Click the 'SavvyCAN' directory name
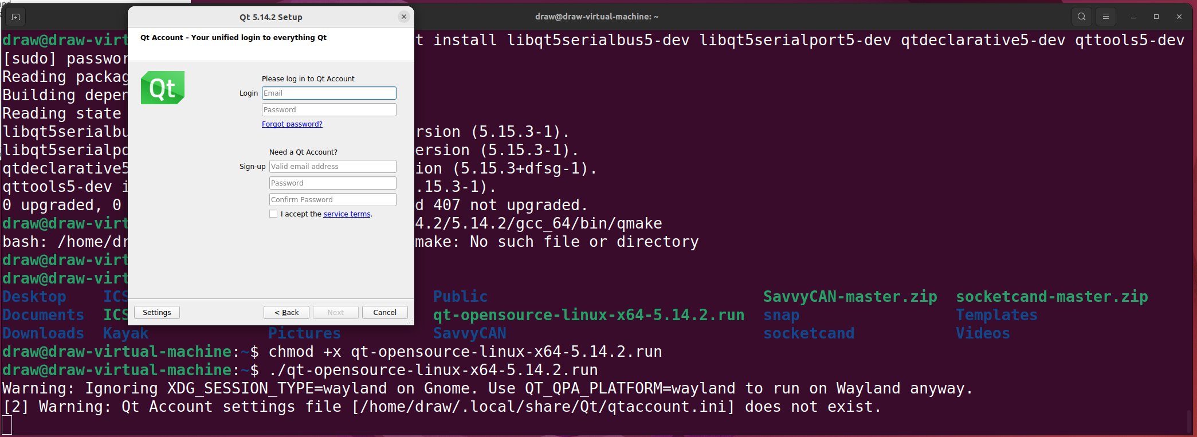 [470, 333]
